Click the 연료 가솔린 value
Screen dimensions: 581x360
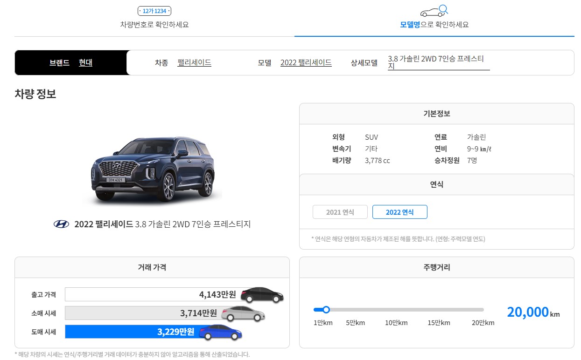click(476, 137)
